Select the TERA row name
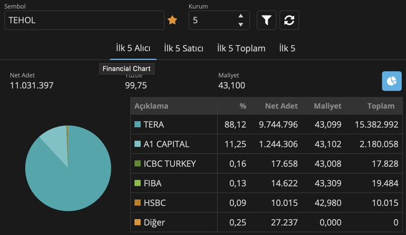 pyautogui.click(x=154, y=124)
